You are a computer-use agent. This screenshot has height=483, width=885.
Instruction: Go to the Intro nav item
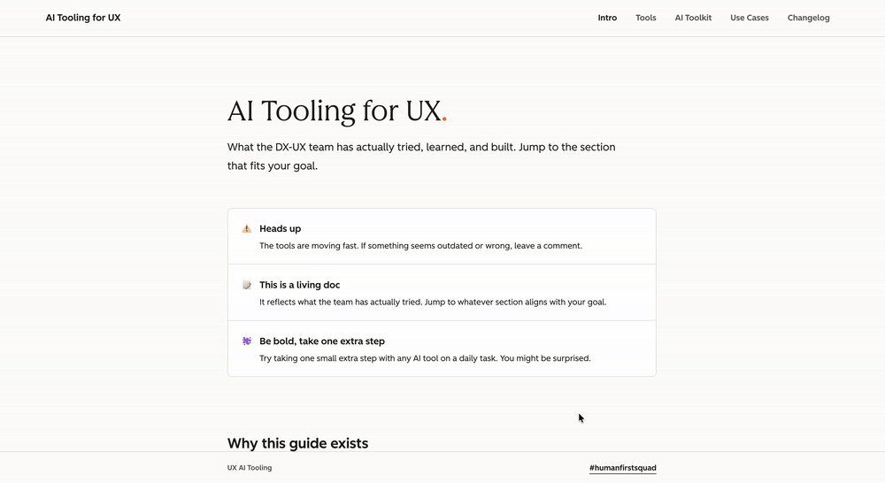tap(607, 18)
